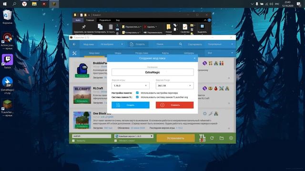
Task: Open the version selector dropdown in green bar
Action: tap(134, 136)
